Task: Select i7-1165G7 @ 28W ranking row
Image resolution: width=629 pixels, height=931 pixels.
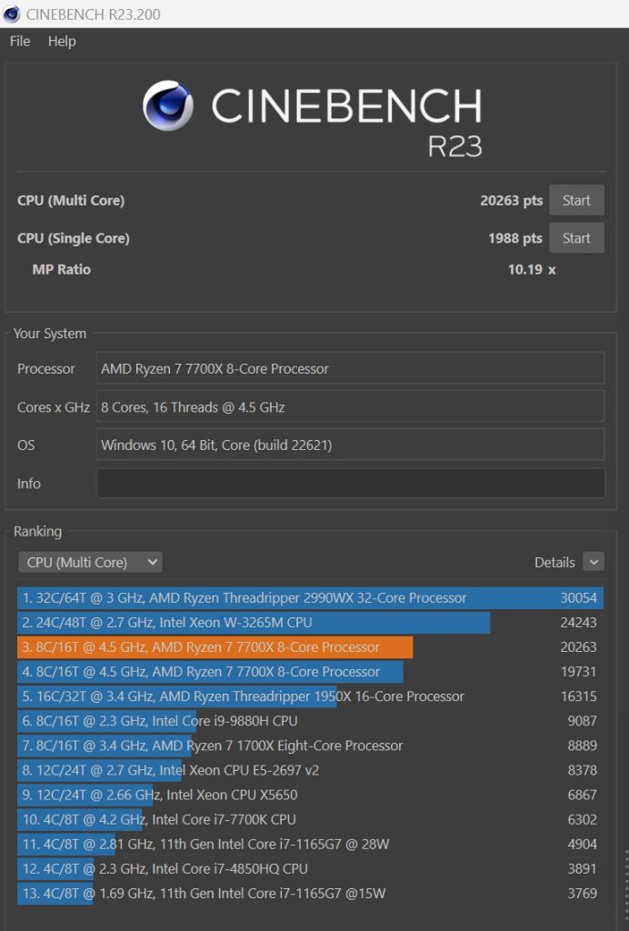Action: pyautogui.click(x=310, y=845)
